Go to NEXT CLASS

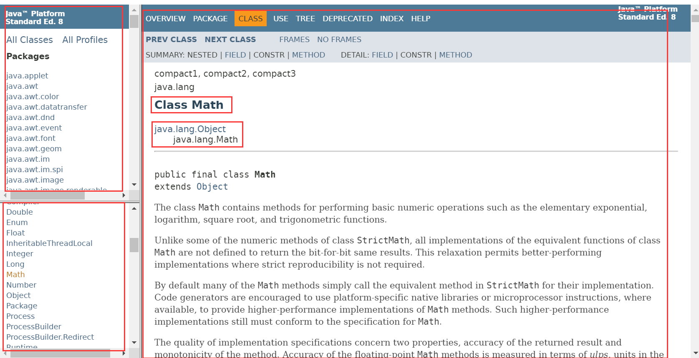(x=230, y=40)
